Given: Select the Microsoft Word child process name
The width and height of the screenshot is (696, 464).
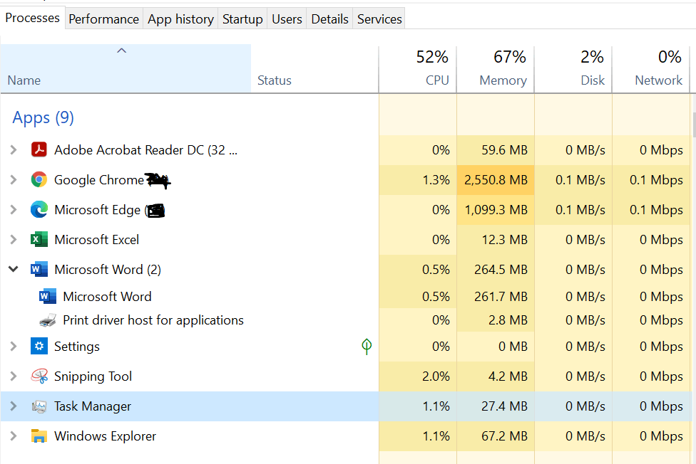Looking at the screenshot, I should pos(107,297).
